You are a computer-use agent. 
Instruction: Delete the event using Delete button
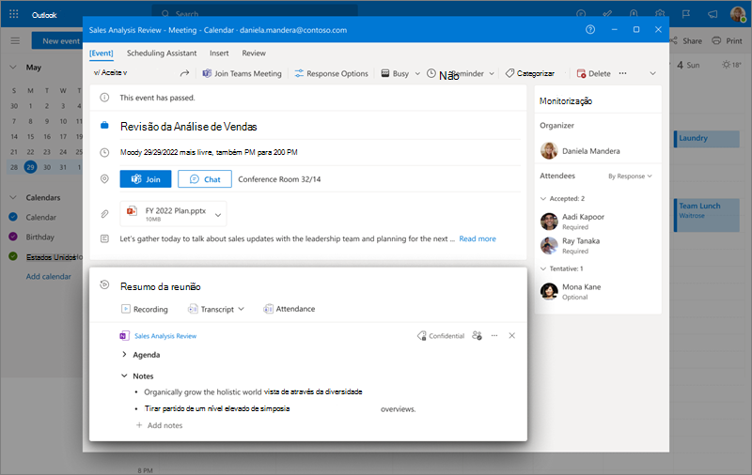[x=594, y=73]
